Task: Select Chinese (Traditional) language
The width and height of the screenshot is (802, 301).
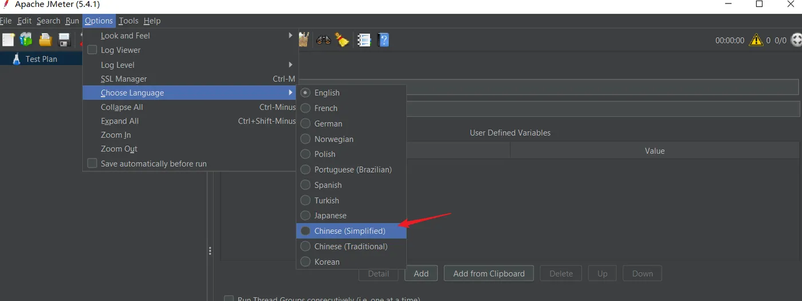Action: pyautogui.click(x=351, y=247)
